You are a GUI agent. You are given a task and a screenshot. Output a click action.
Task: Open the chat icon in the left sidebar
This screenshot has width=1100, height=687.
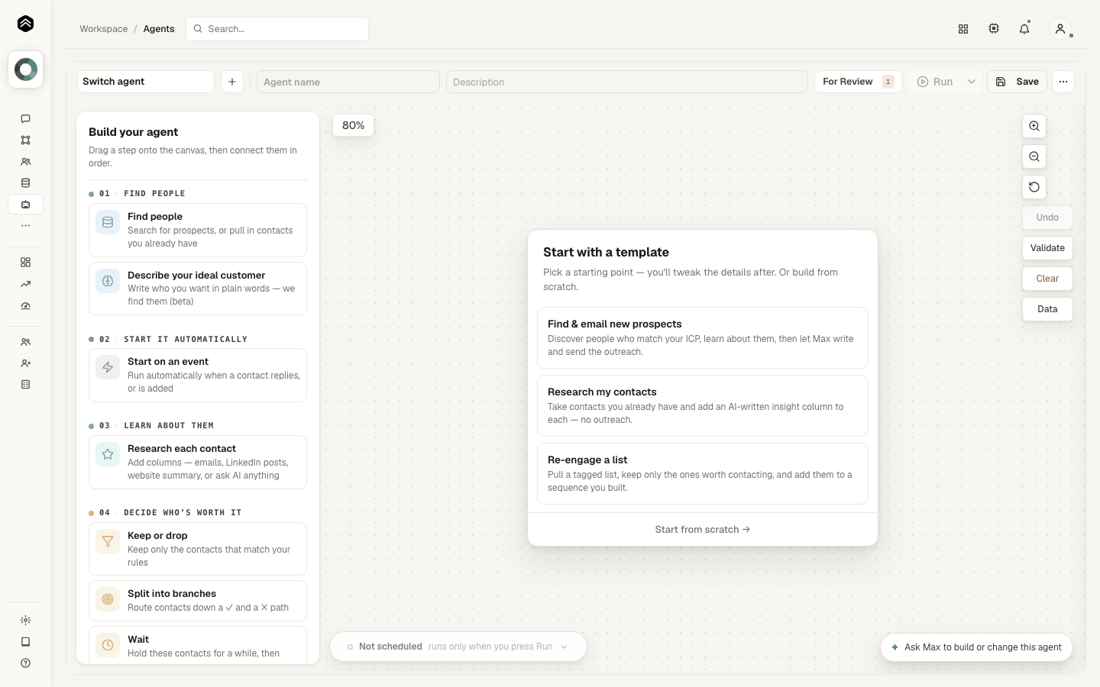25,119
